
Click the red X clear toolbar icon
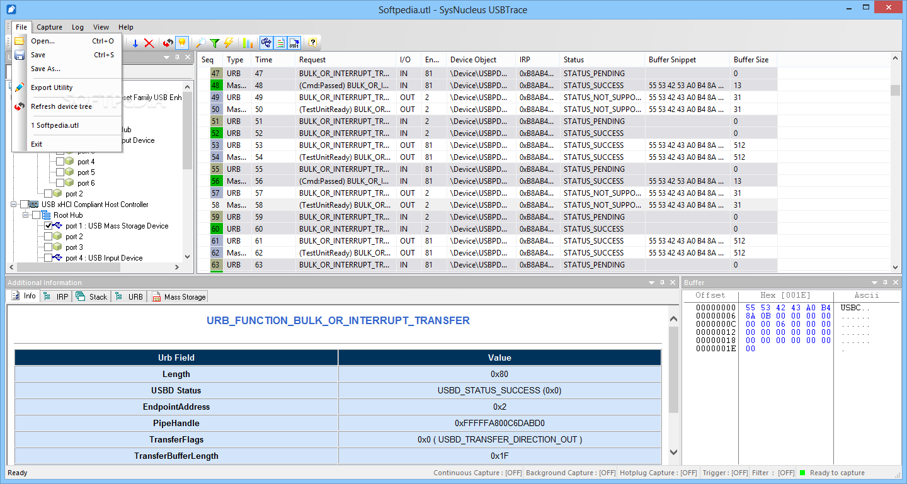point(149,43)
